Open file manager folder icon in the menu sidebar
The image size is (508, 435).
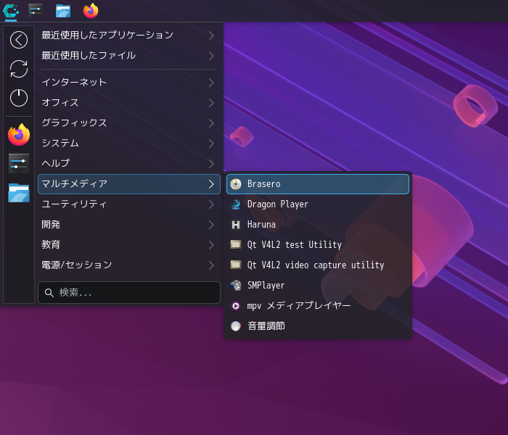19,193
